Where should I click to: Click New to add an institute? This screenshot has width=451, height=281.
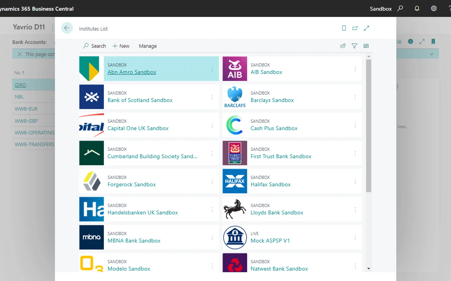pyautogui.click(x=121, y=46)
